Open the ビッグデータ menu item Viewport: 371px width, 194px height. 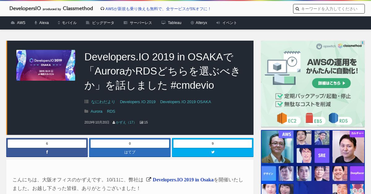[x=103, y=23]
